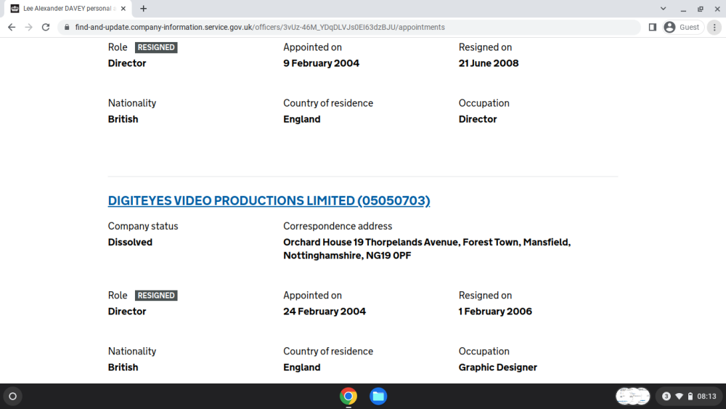Expand the tab search dropdown arrow
Image resolution: width=726 pixels, height=409 pixels.
click(663, 8)
